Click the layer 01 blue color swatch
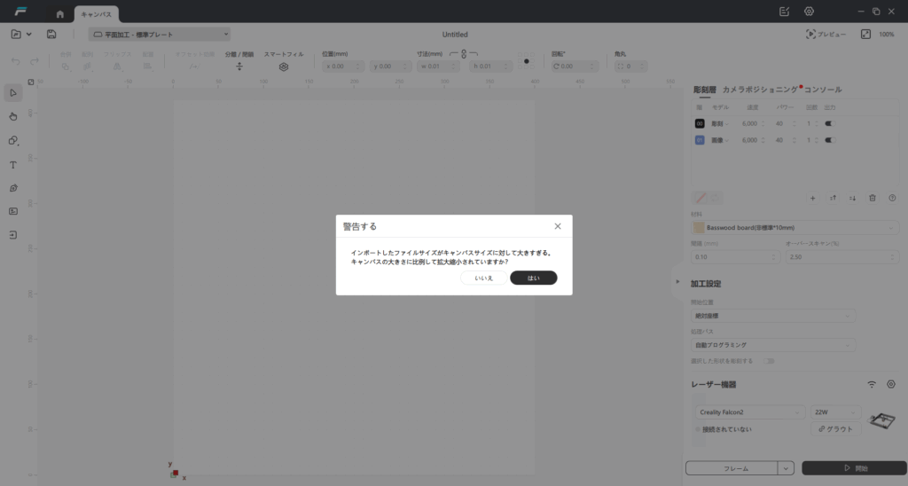The image size is (908, 486). 700,140
